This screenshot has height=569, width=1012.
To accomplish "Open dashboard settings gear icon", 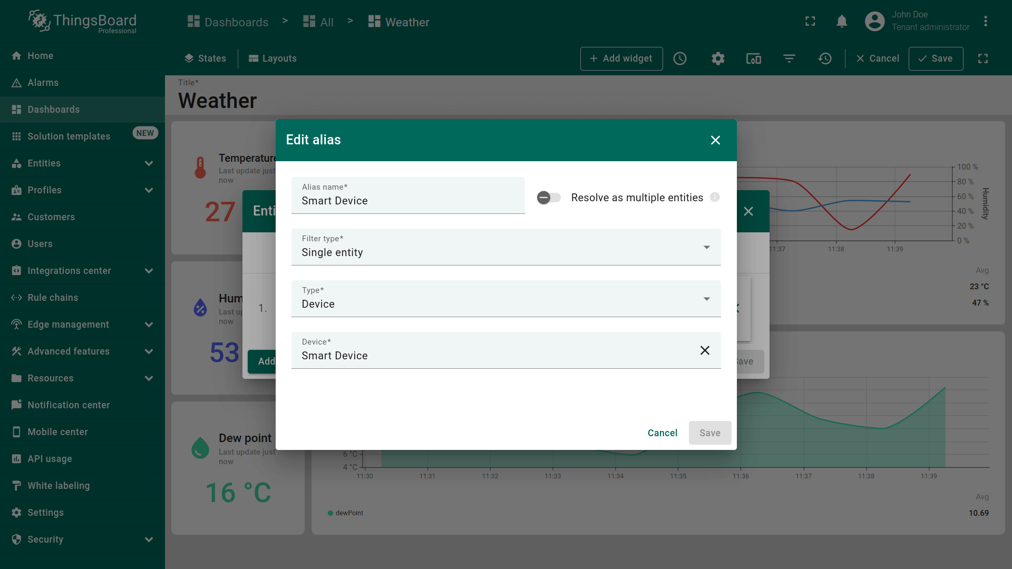I will (x=718, y=58).
